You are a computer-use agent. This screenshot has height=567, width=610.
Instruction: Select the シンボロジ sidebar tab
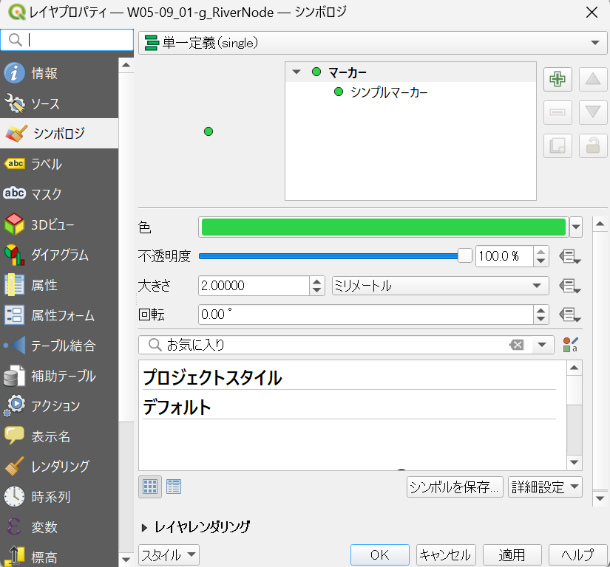coord(59,133)
